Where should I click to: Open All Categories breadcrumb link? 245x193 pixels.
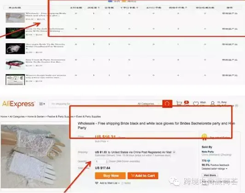pyautogui.click(x=17, y=117)
